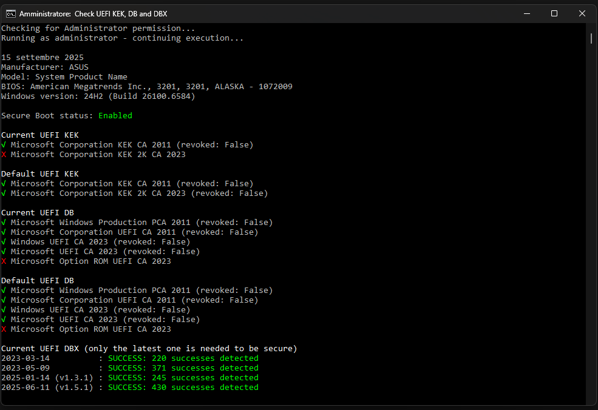Screen dimensions: 598x410
Task: Click the 'Default UEFI KEK' heading
Action: (40, 174)
